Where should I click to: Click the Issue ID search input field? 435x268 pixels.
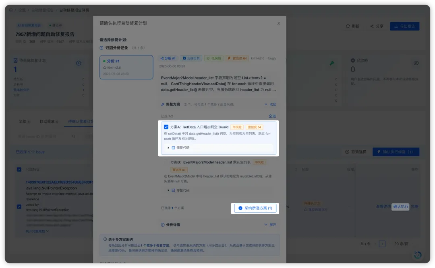click(43, 137)
